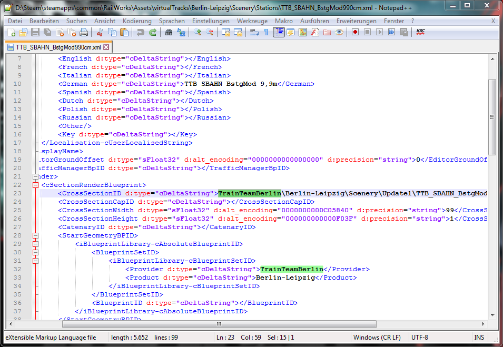Collapse the cSectionRenderBlueprint fold marker
Image resolution: width=503 pixels, height=347 pixels.
pos(36,185)
